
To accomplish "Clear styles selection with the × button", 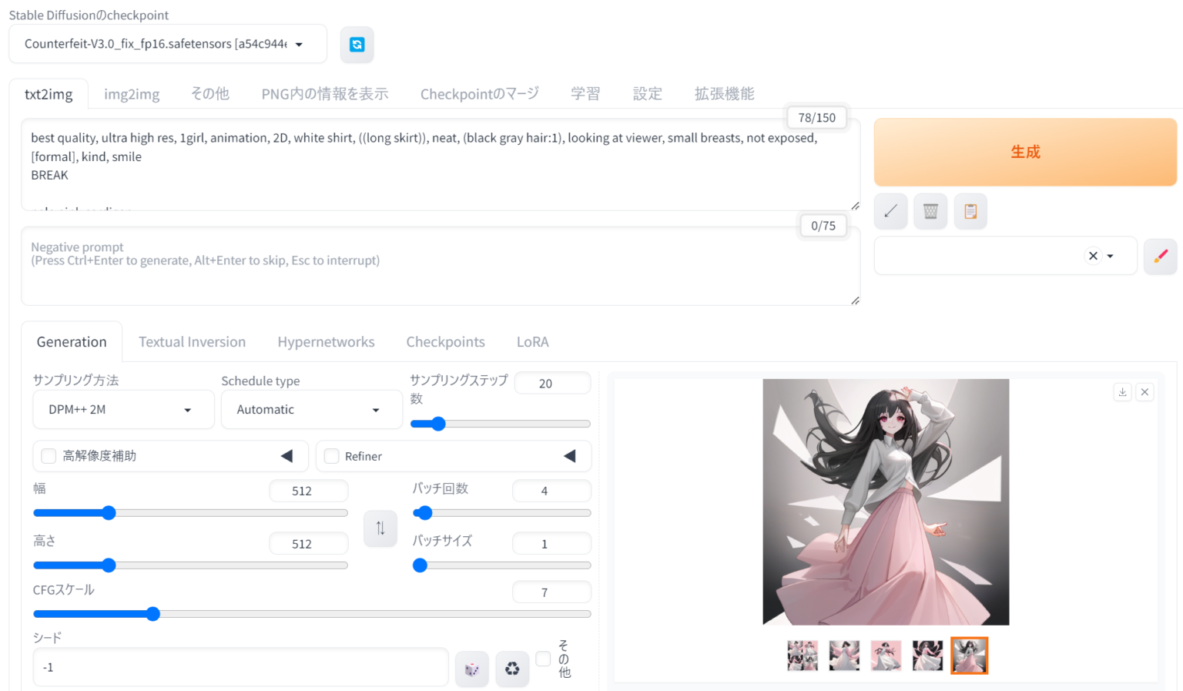I will (1093, 256).
